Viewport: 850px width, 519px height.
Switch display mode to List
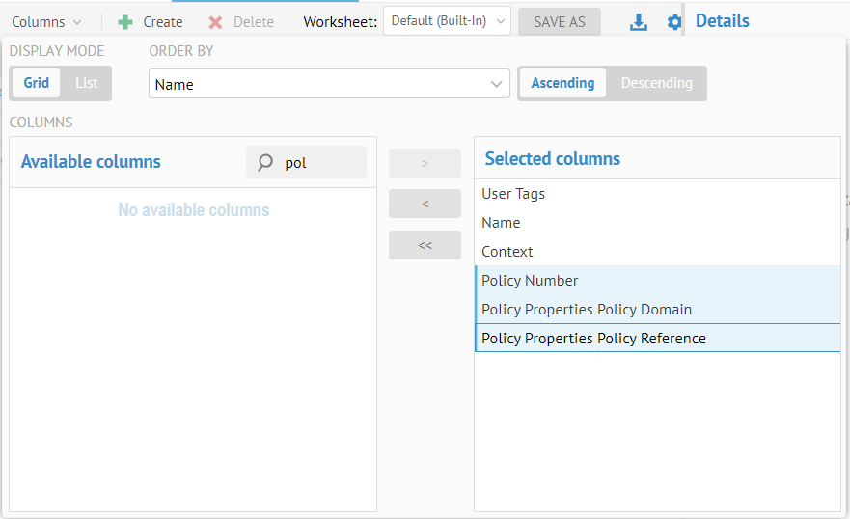pos(87,83)
